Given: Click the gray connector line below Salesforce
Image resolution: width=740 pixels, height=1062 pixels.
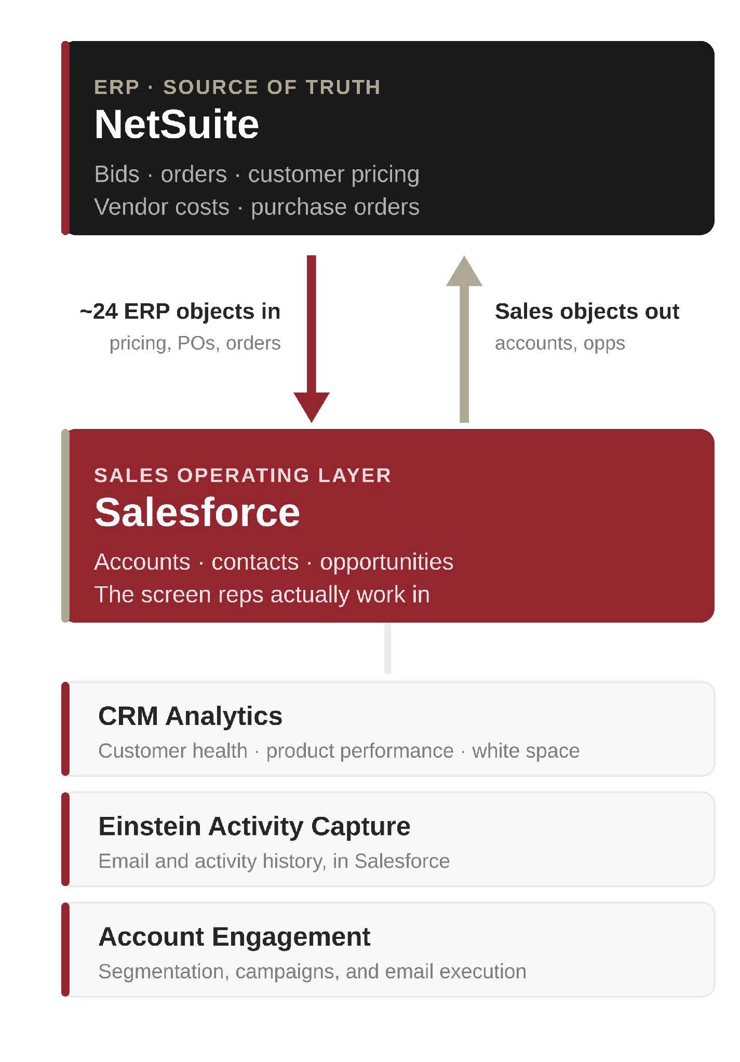Looking at the screenshot, I should pyautogui.click(x=387, y=648).
